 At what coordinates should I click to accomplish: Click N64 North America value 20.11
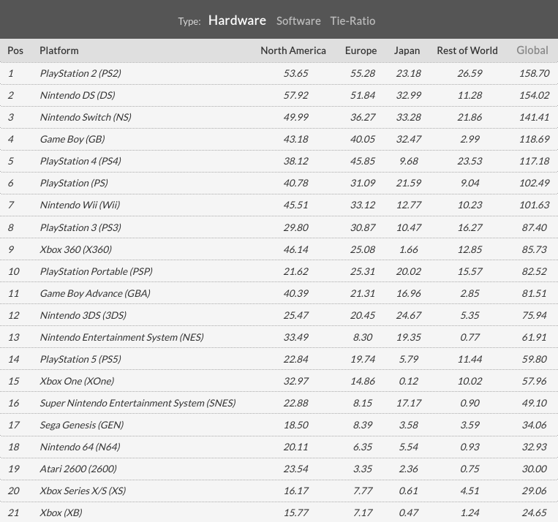pos(295,447)
